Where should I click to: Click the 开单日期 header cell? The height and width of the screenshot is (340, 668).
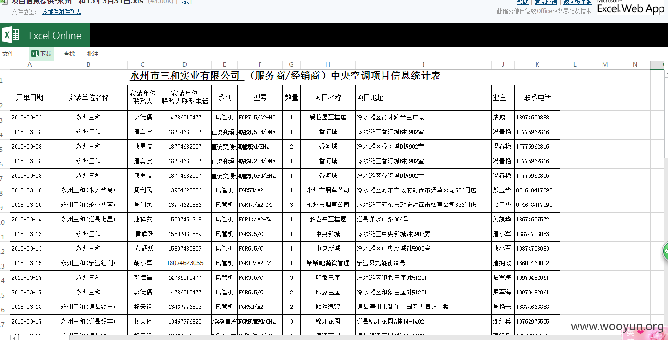click(x=30, y=97)
